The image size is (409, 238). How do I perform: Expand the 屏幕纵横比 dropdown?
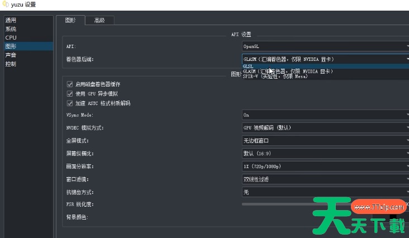[x=325, y=154]
